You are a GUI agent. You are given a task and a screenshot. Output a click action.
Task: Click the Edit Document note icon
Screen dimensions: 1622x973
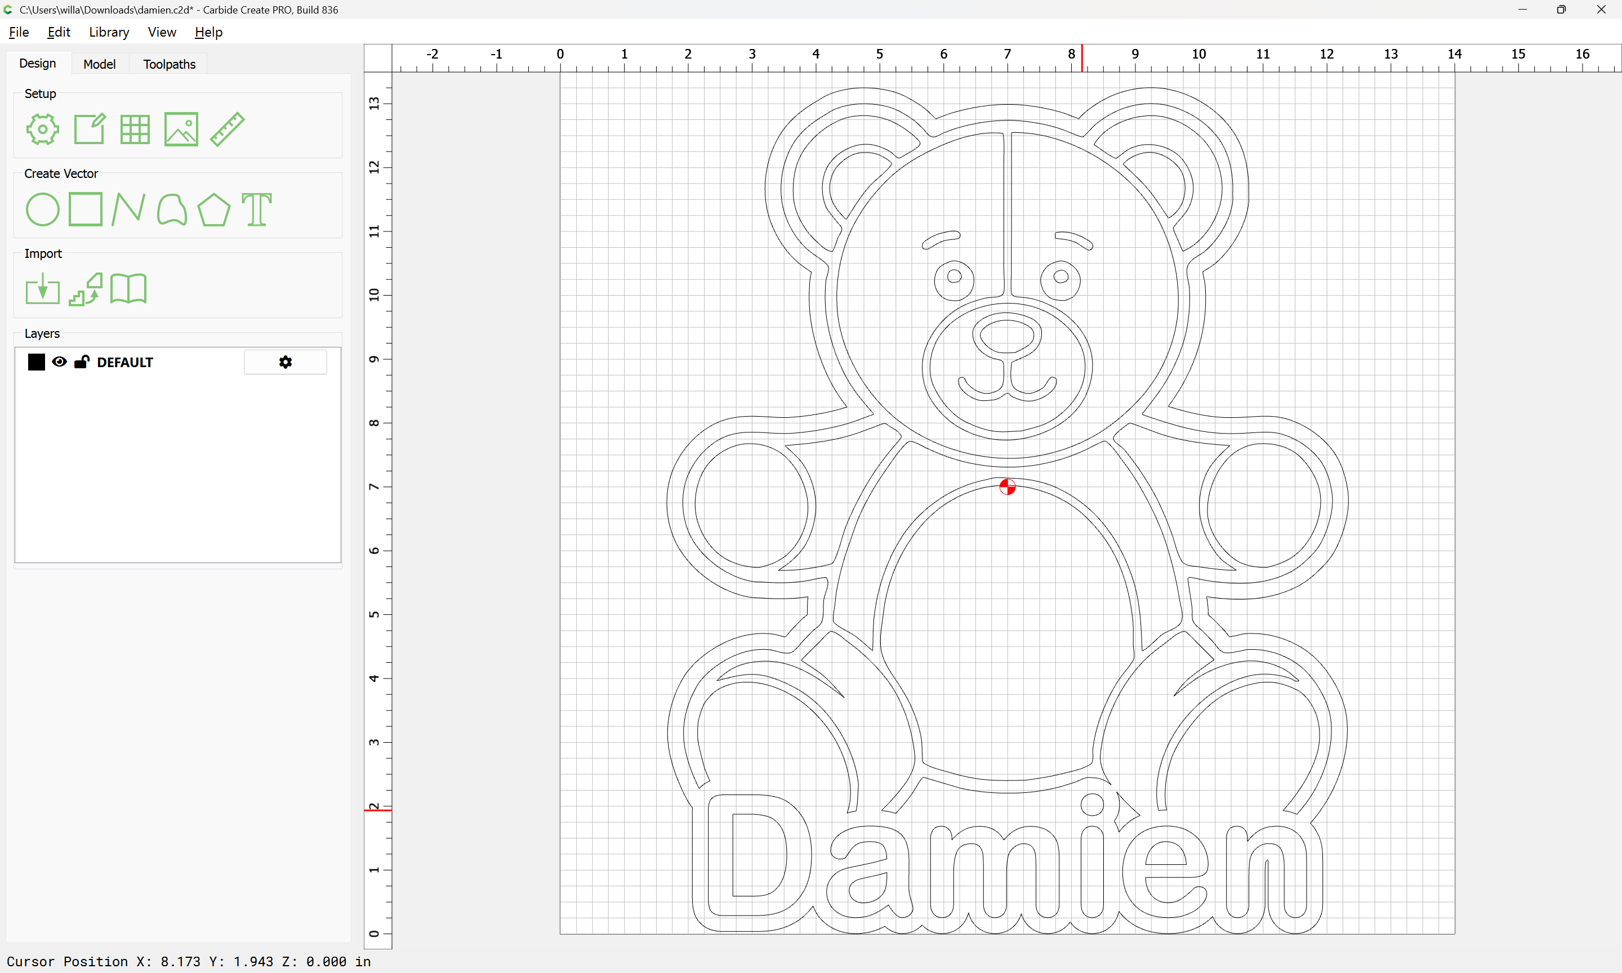coord(89,129)
